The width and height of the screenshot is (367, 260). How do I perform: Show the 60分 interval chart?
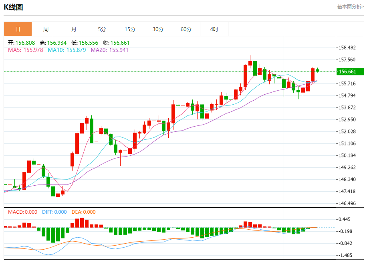tap(186, 29)
